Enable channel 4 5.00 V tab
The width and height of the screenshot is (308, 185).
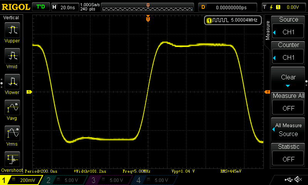pos(154,180)
